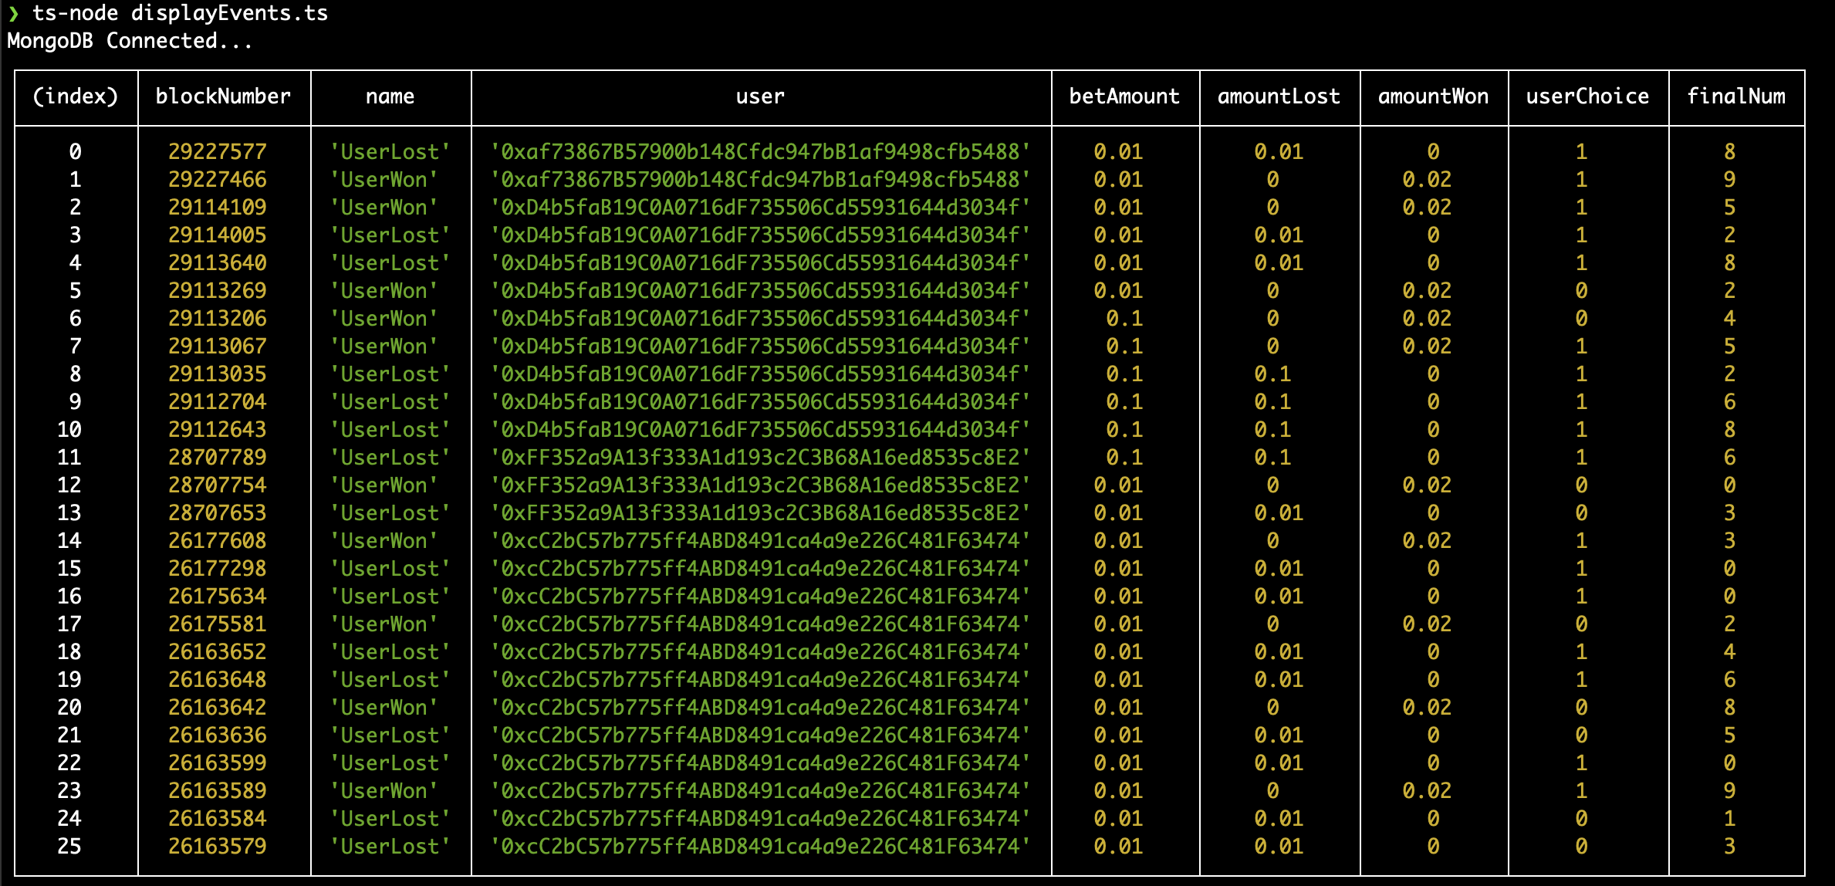Select block number 26163599
Image resolution: width=1835 pixels, height=886 pixels.
click(218, 763)
